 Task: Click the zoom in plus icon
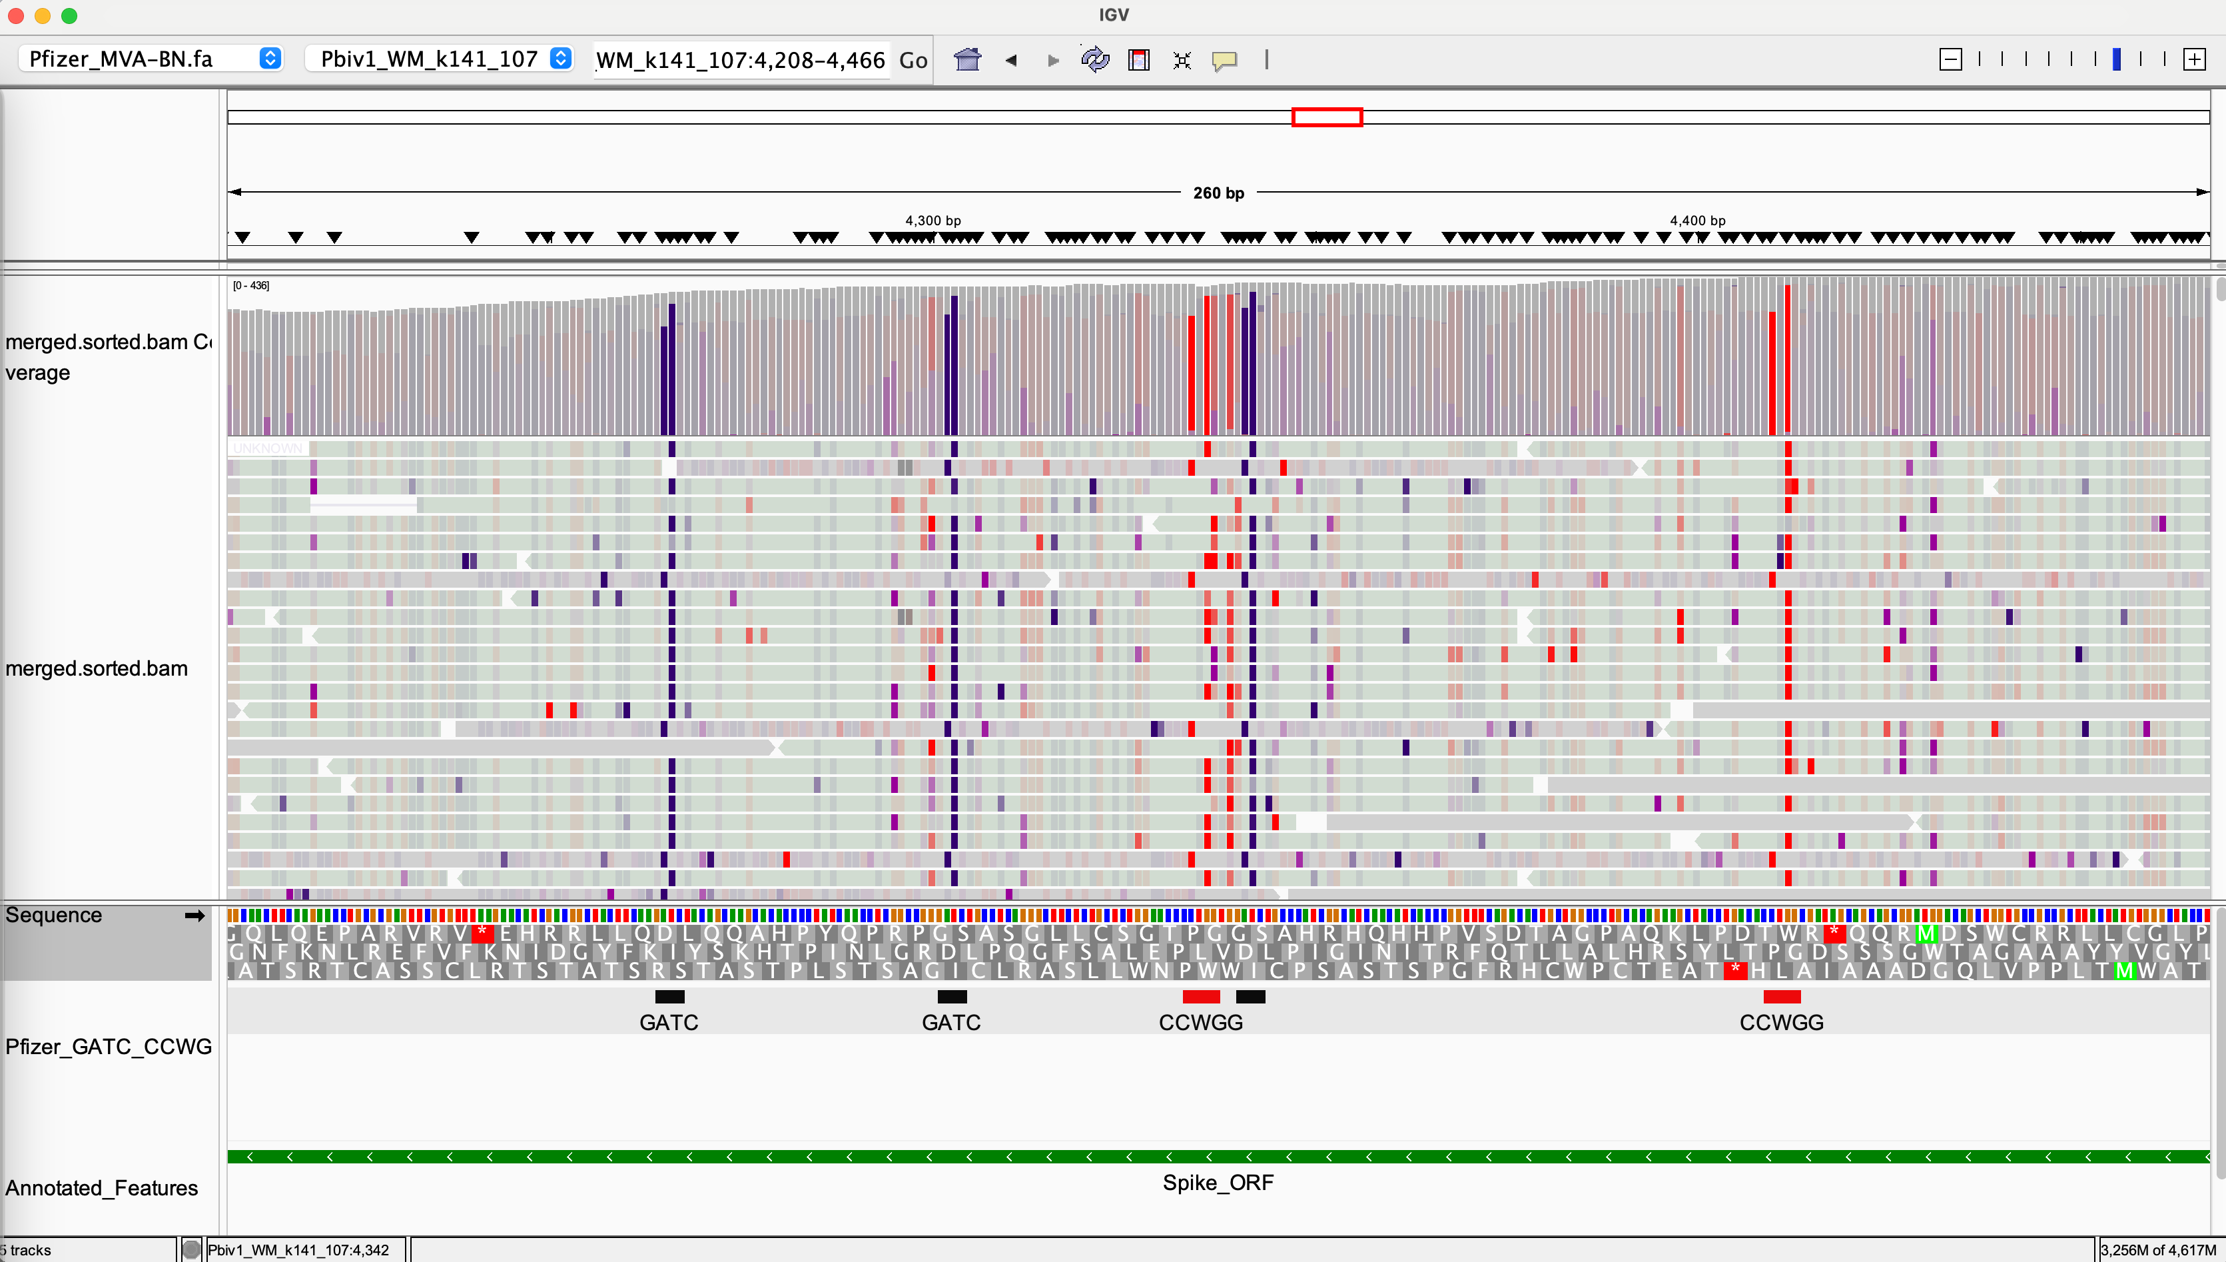click(2194, 60)
